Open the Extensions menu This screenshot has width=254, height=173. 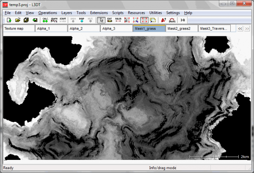[99, 13]
